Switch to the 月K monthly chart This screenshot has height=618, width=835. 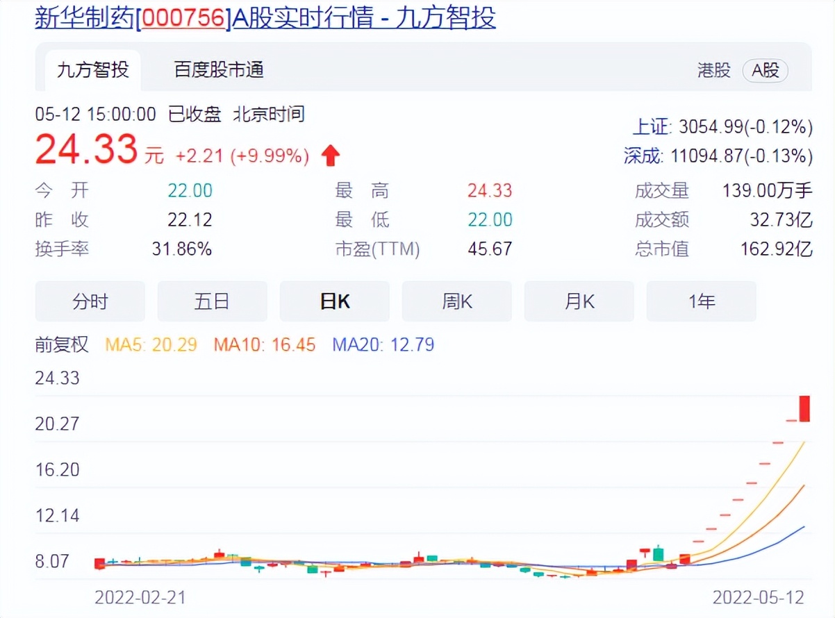point(579,301)
